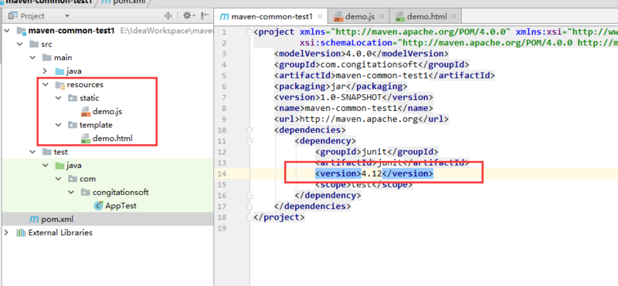Click the modelVersion line in the editor
Image resolution: width=618 pixels, height=286 pixels.
(x=361, y=53)
